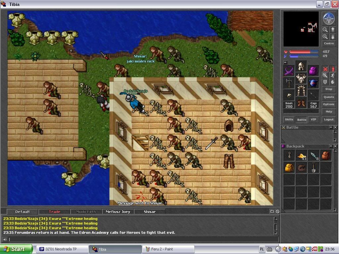Select the ring equipment slot
339x254 pixels.
pyautogui.click(x=289, y=95)
